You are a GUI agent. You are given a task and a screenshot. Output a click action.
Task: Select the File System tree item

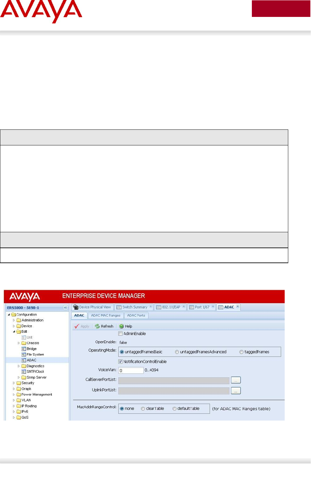click(x=35, y=355)
